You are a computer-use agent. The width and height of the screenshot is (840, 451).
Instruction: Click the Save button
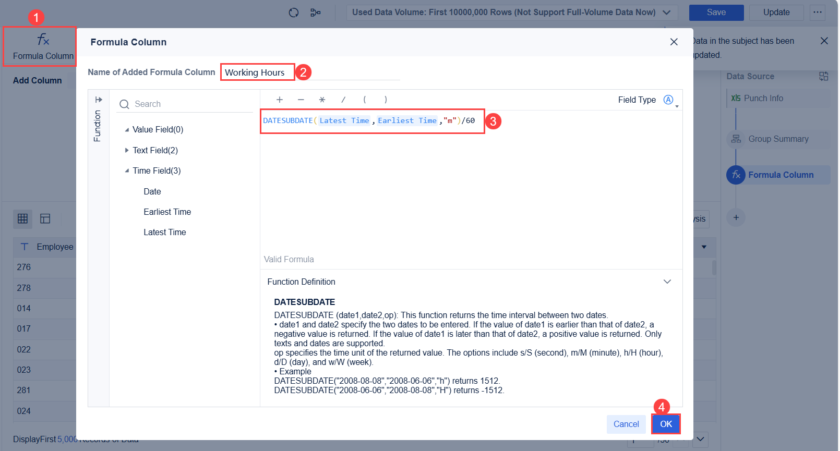[x=716, y=13]
